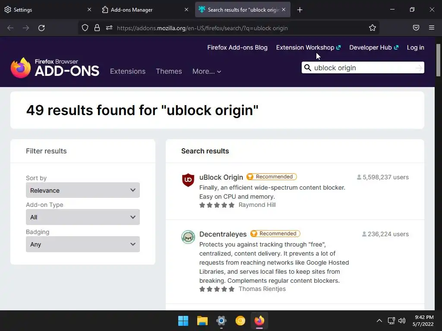Focus the add-ons search field containing ublock origin
This screenshot has height=331, width=442.
[363, 68]
